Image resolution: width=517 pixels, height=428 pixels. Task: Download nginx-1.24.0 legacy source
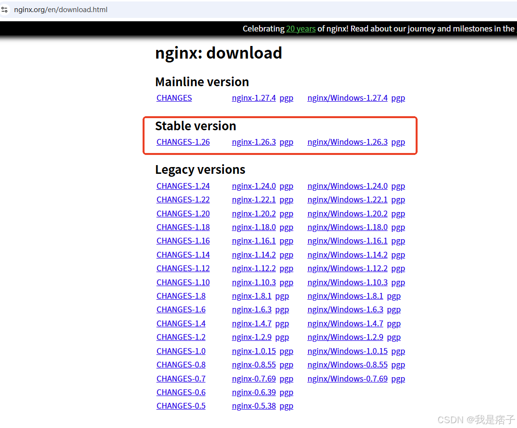click(x=254, y=186)
